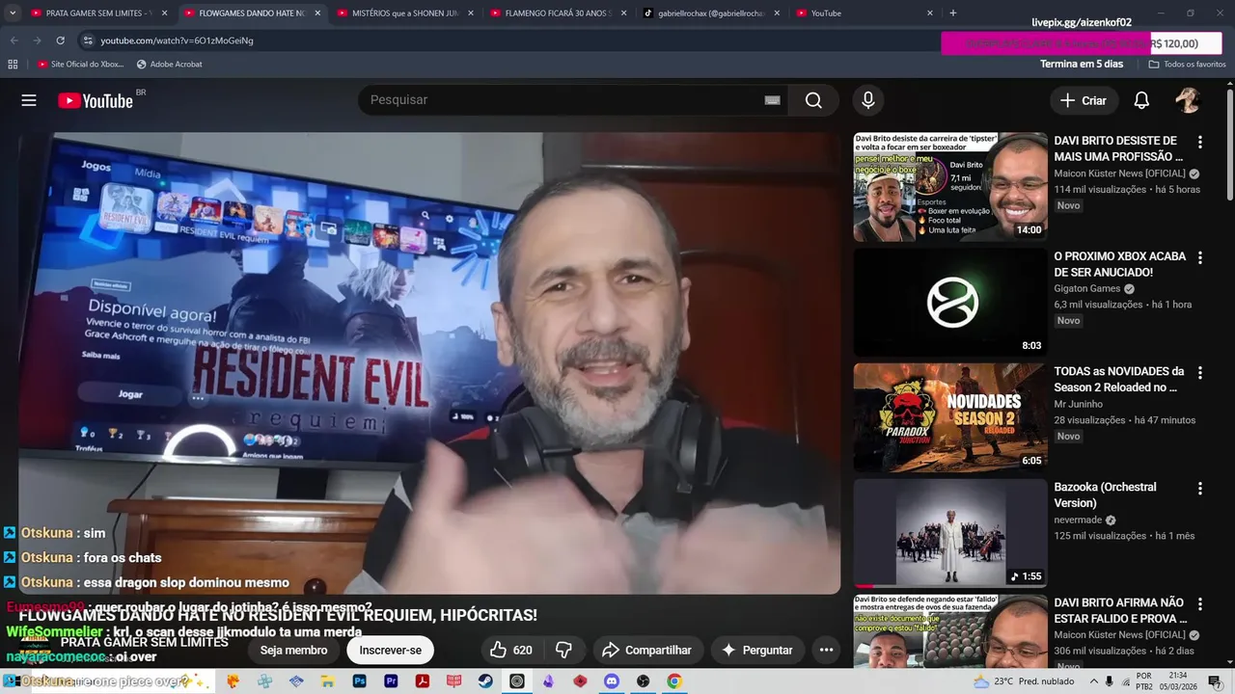Open more actions menu beside Perguntar
This screenshot has width=1235, height=694.
[826, 650]
